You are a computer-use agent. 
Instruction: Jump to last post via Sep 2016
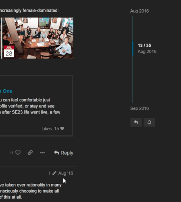coord(139,108)
